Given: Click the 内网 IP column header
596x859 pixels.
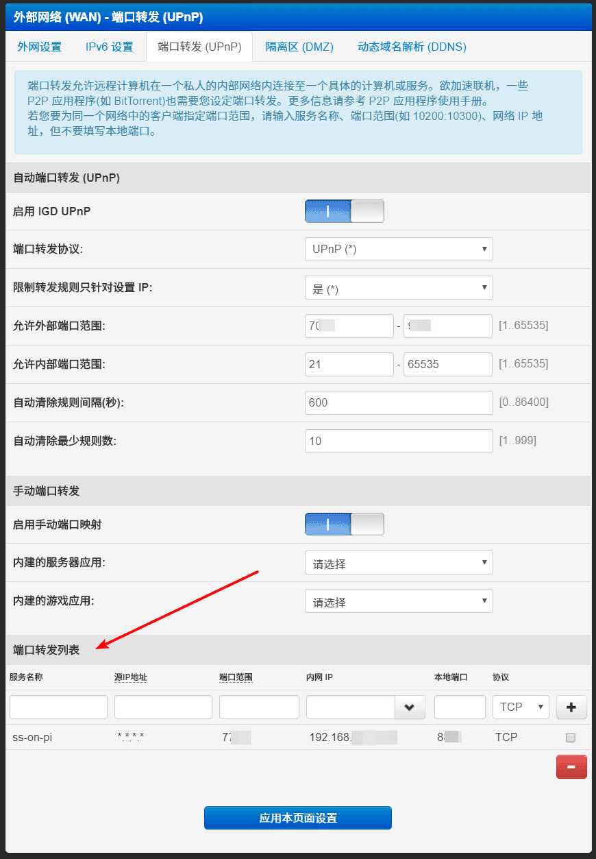Looking at the screenshot, I should 319,677.
